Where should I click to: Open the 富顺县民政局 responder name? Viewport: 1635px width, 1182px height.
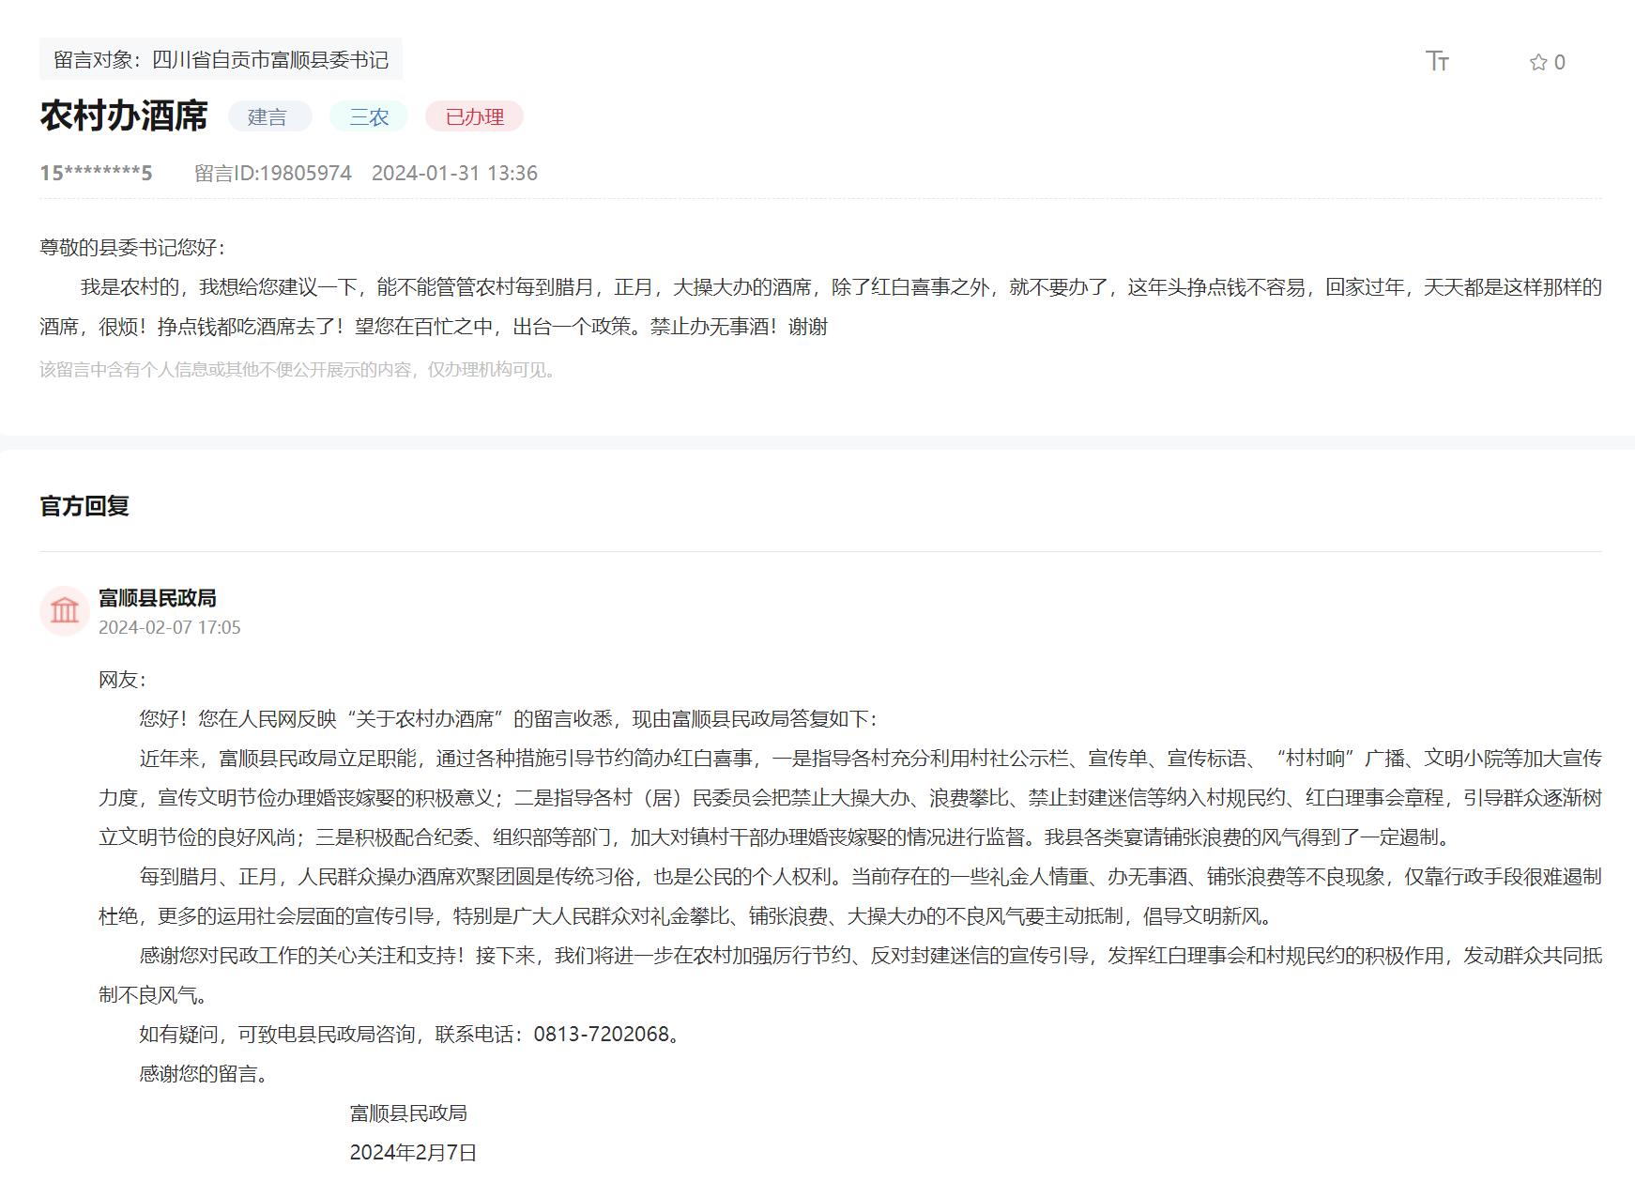pyautogui.click(x=157, y=598)
